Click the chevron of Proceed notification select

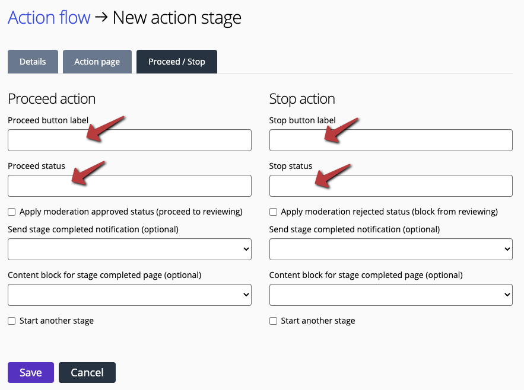246,249
